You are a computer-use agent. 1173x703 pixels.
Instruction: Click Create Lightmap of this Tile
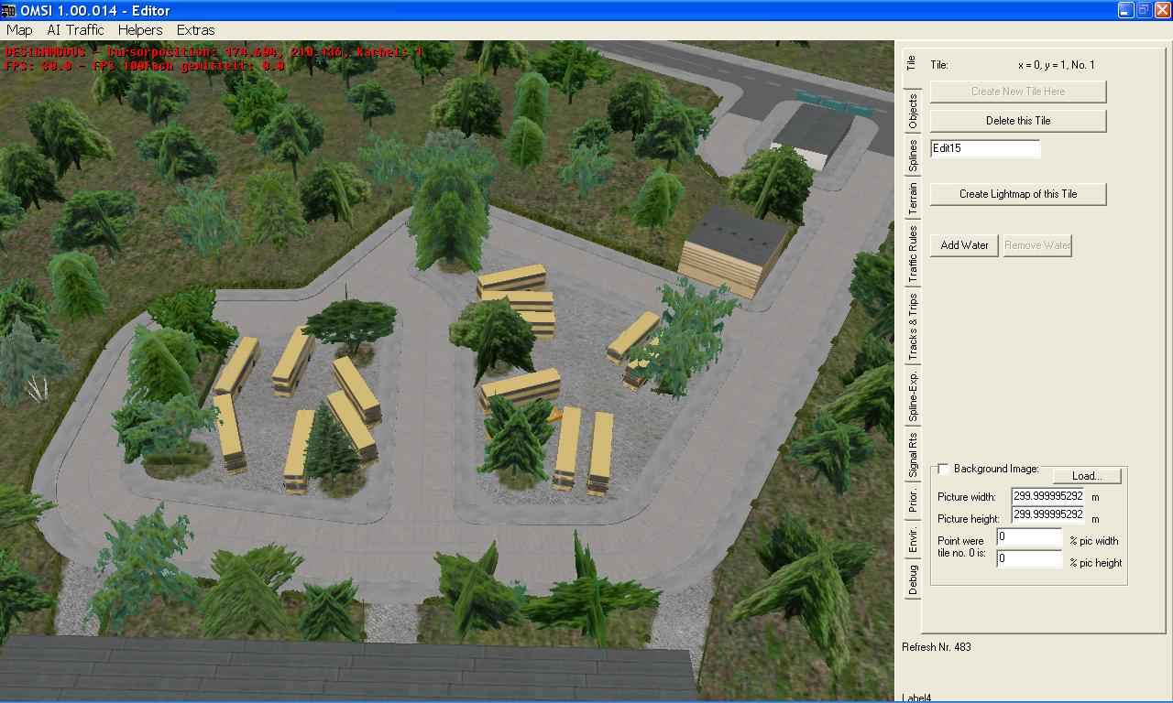(1017, 194)
